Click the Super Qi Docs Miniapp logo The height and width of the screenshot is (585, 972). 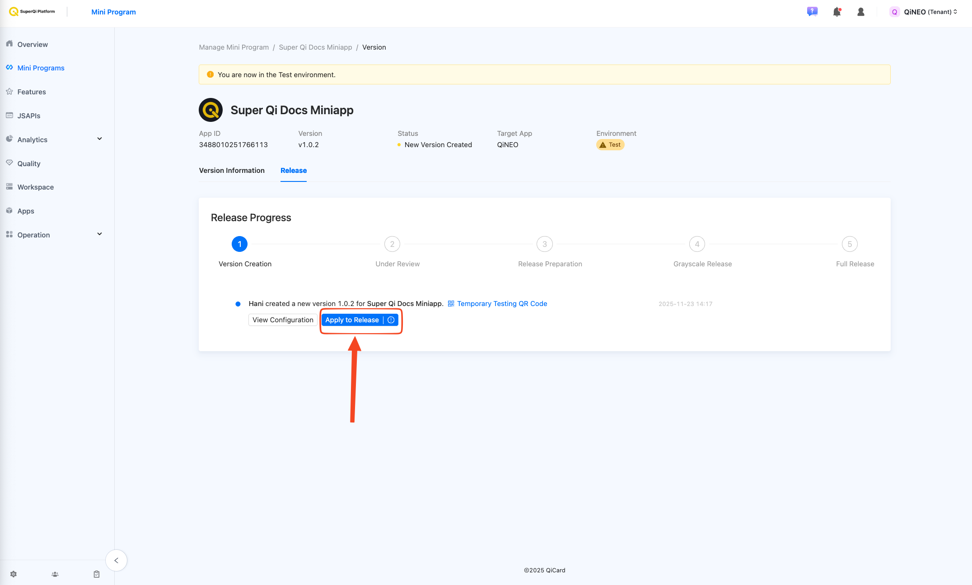pos(210,110)
